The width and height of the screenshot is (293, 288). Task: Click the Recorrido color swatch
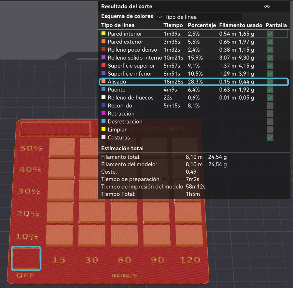pos(103,105)
